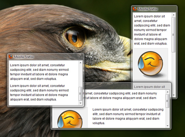This screenshot has width=185, height=137.
Task: Click the scrollbar thumb in the top-right Firefox window
Action: pos(173,35)
